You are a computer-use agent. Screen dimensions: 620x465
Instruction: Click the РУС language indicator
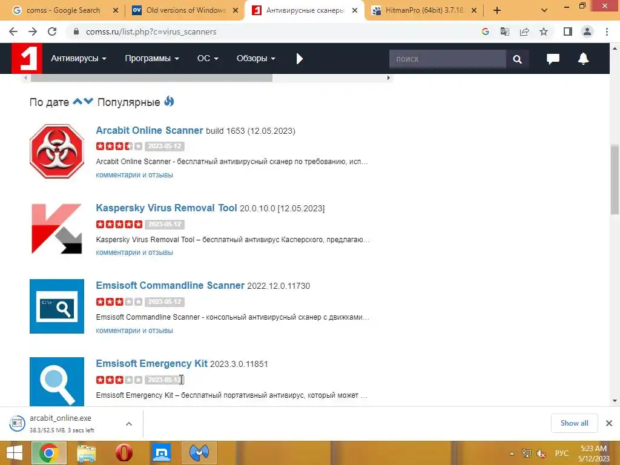click(x=561, y=453)
